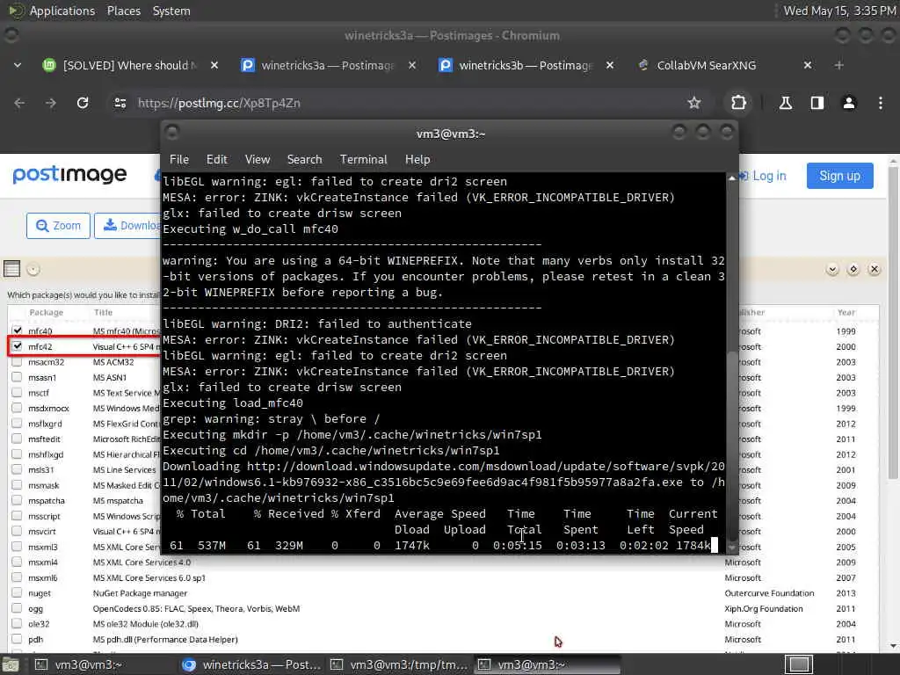Screen dimensions: 900x675
Task: Open new browser tab with plus
Action: [838, 65]
